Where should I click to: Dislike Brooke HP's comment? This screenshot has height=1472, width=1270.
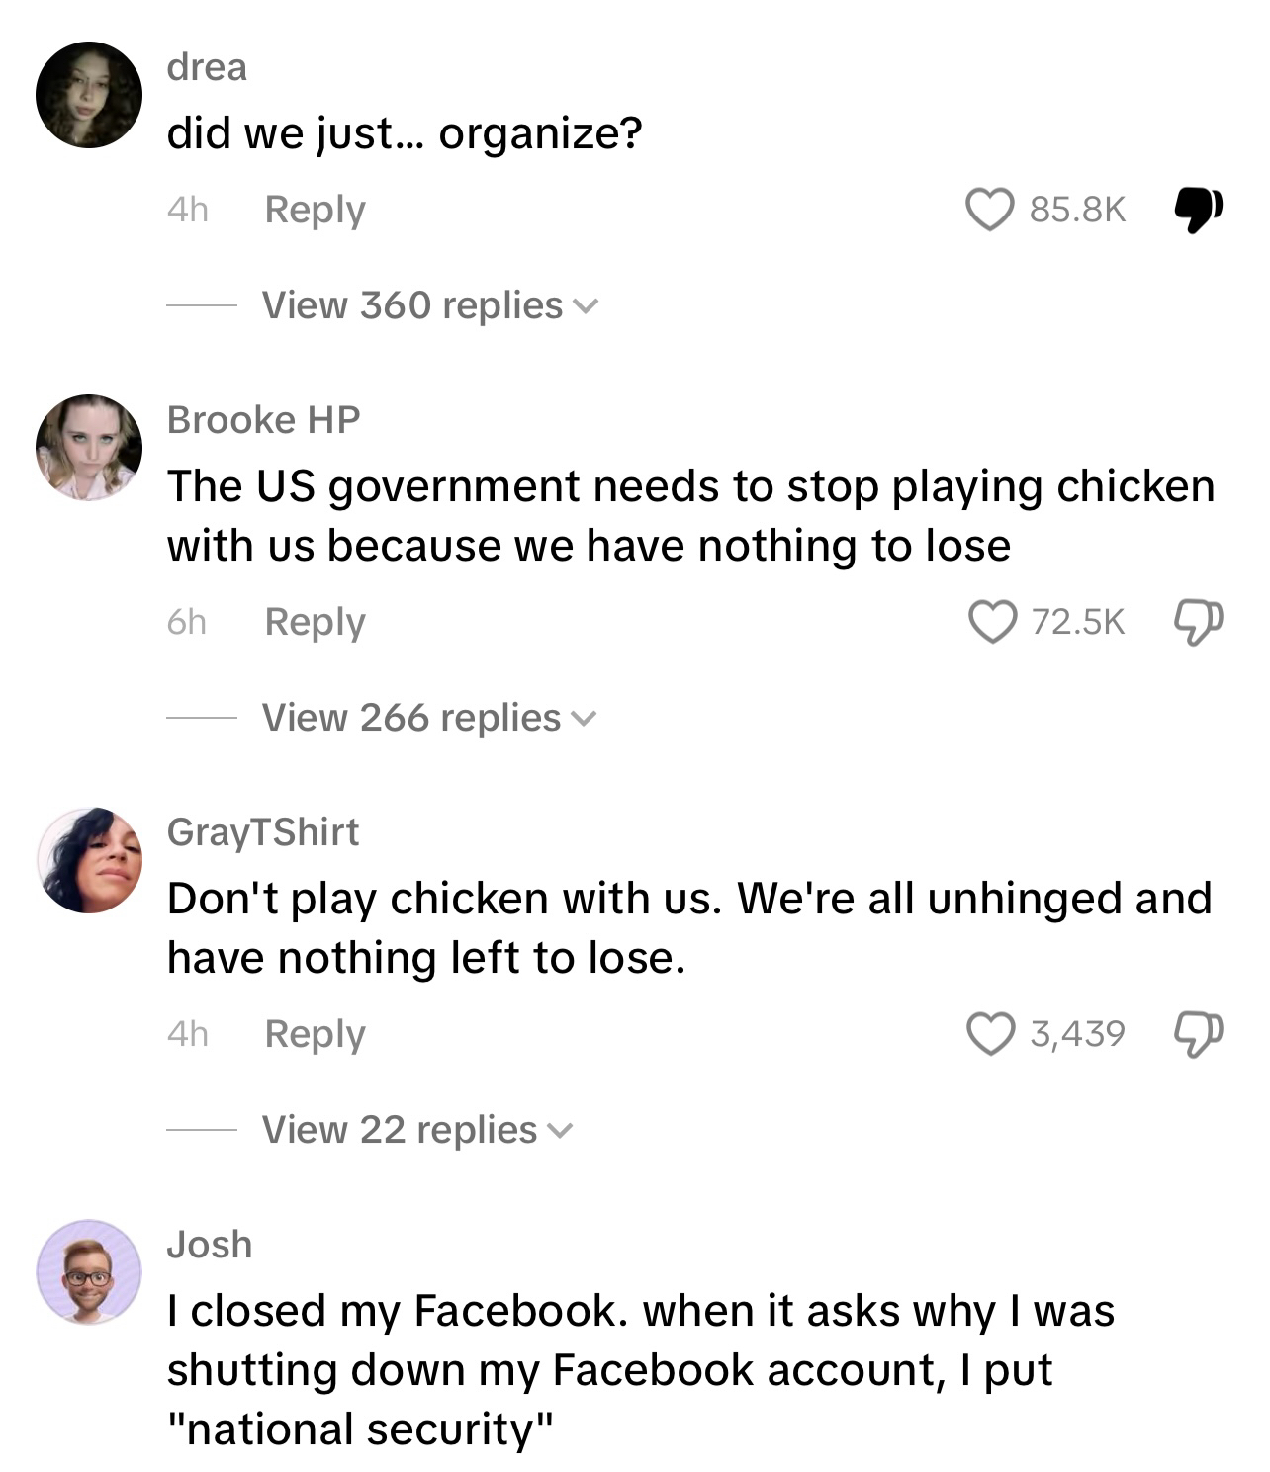click(x=1198, y=622)
